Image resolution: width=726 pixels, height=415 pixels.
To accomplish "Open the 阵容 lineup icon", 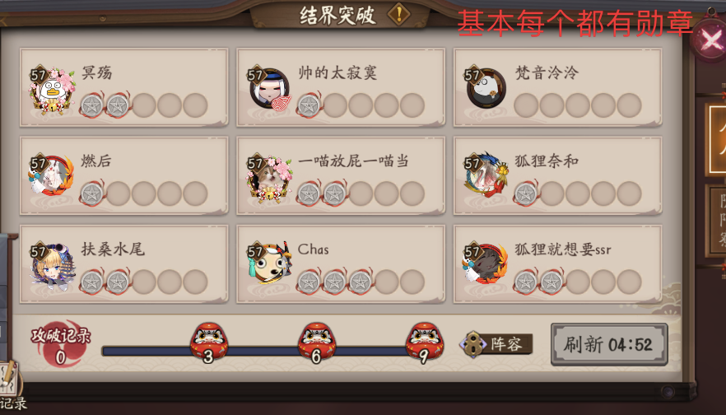I will click(x=496, y=344).
